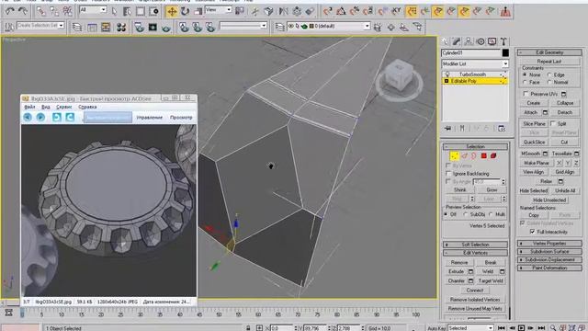Click the Undo arrow icon
This screenshot has height=331, width=588.
pos(9,11)
